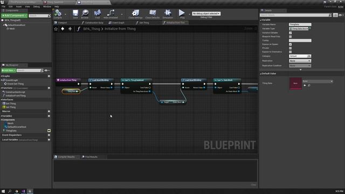
Task: Open the Play options dropdown arrow
Action: point(189,15)
